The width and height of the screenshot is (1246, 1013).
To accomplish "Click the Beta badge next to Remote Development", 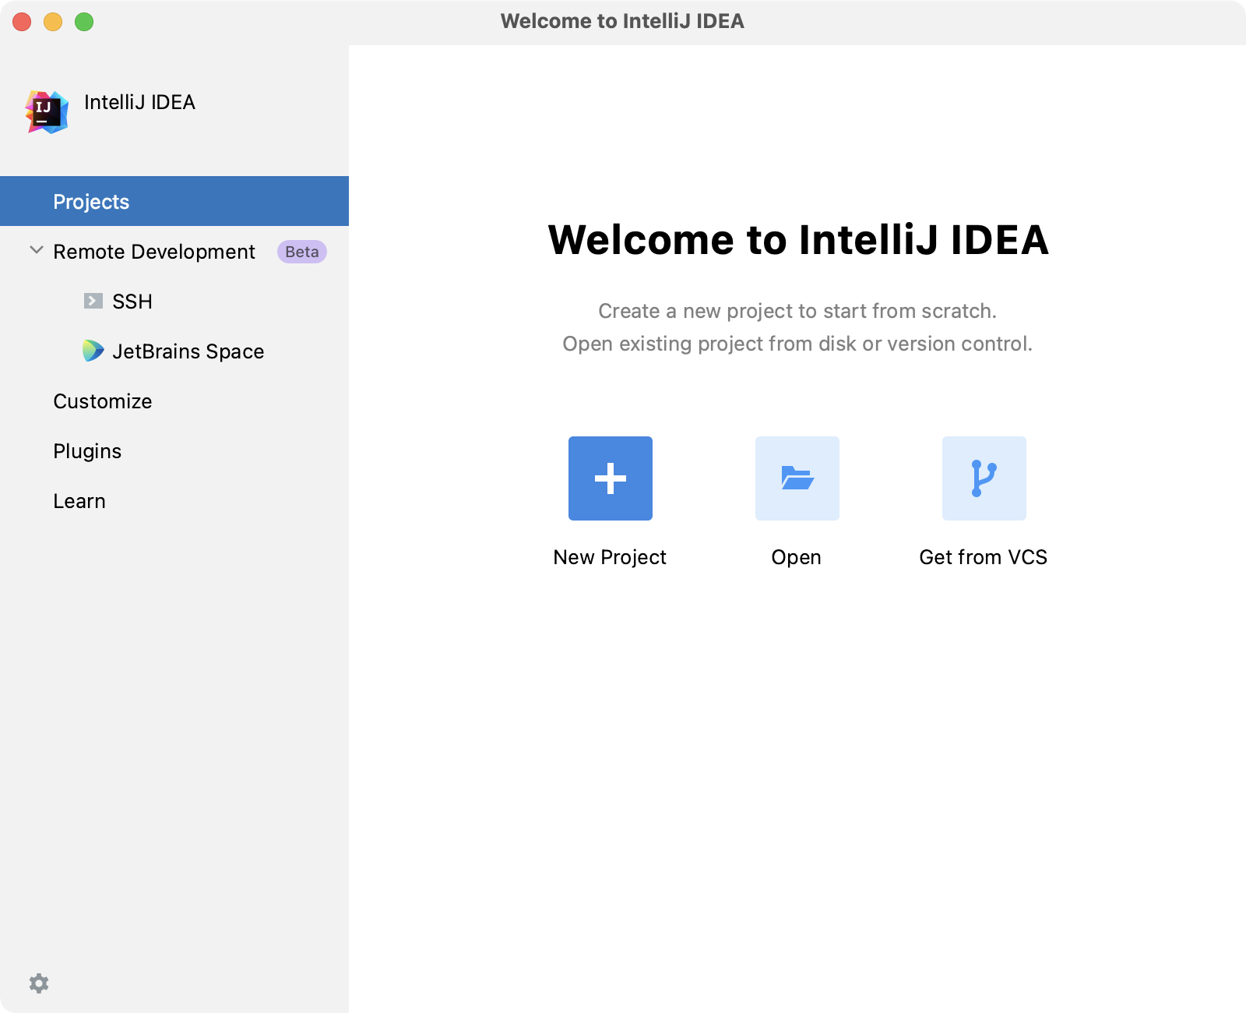I will (x=302, y=252).
